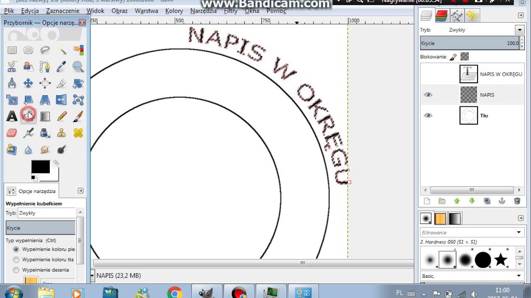This screenshot has width=531, height=298.
Task: Open layers dock configuration menu arrow
Action: (521, 15)
